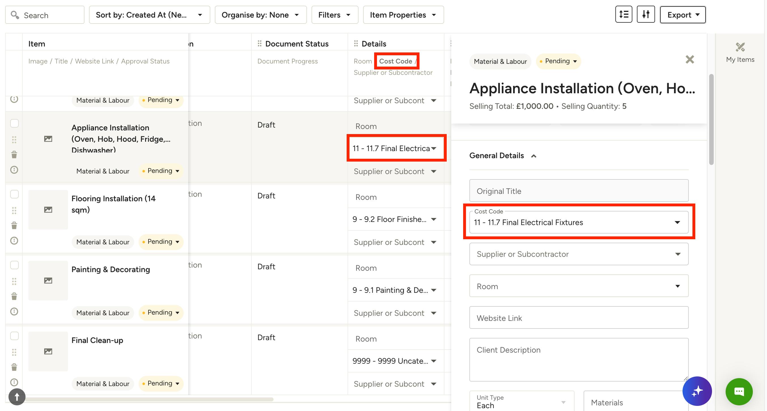The image size is (767, 411).
Task: Open the column settings sliders icon
Action: [645, 14]
